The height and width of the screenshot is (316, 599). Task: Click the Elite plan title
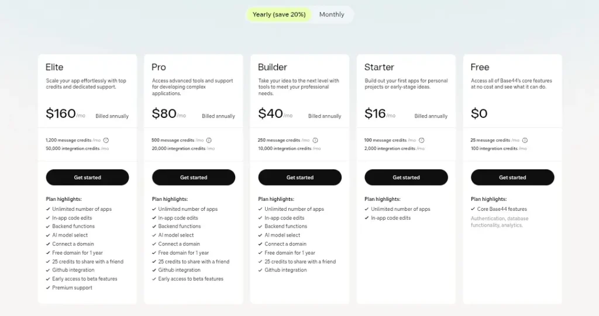coord(54,67)
